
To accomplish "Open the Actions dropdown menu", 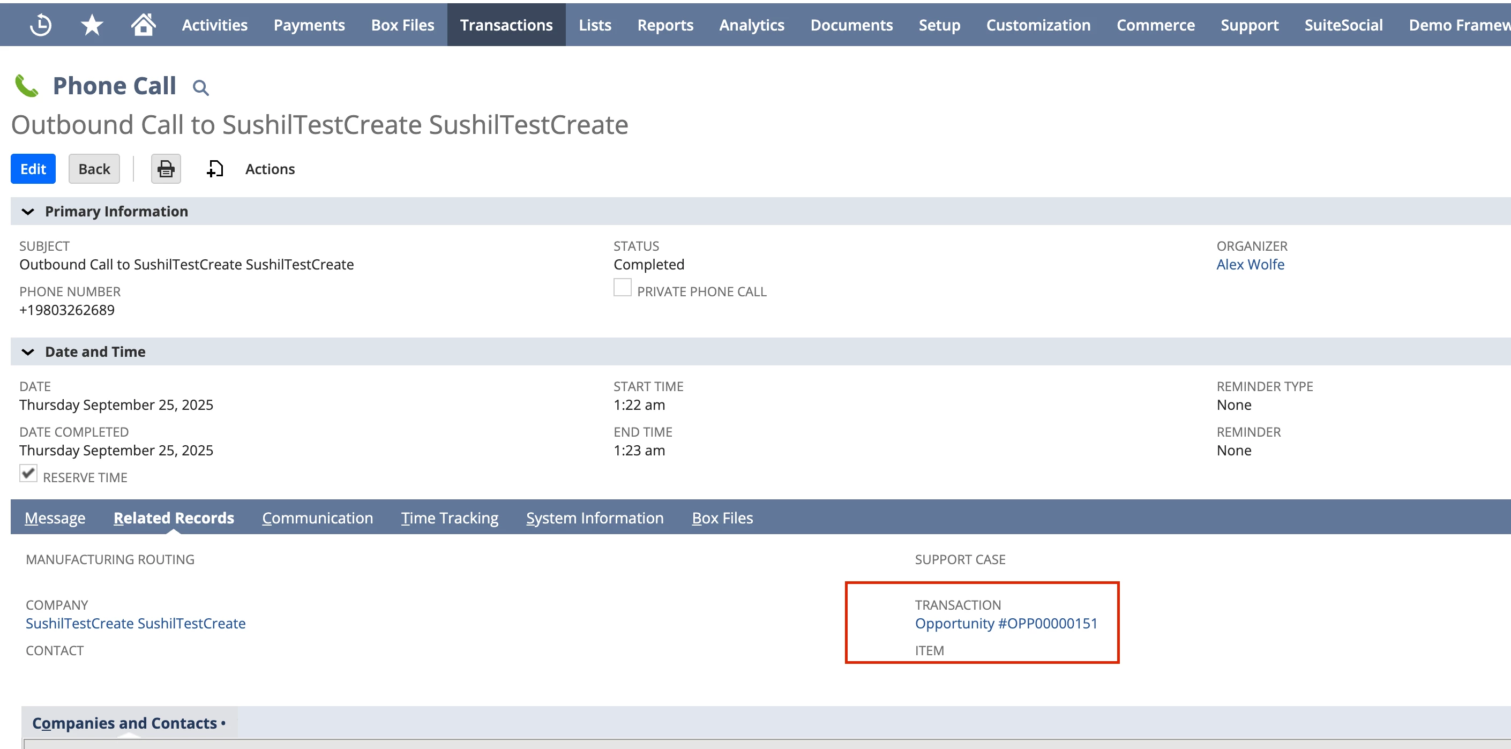I will [x=270, y=169].
